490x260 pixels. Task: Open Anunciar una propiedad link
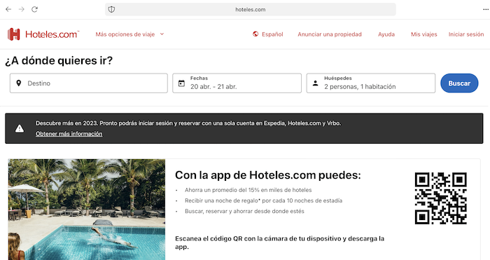(x=330, y=34)
